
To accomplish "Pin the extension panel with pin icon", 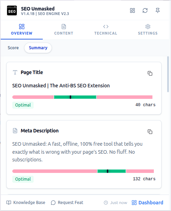I will click(x=157, y=10).
